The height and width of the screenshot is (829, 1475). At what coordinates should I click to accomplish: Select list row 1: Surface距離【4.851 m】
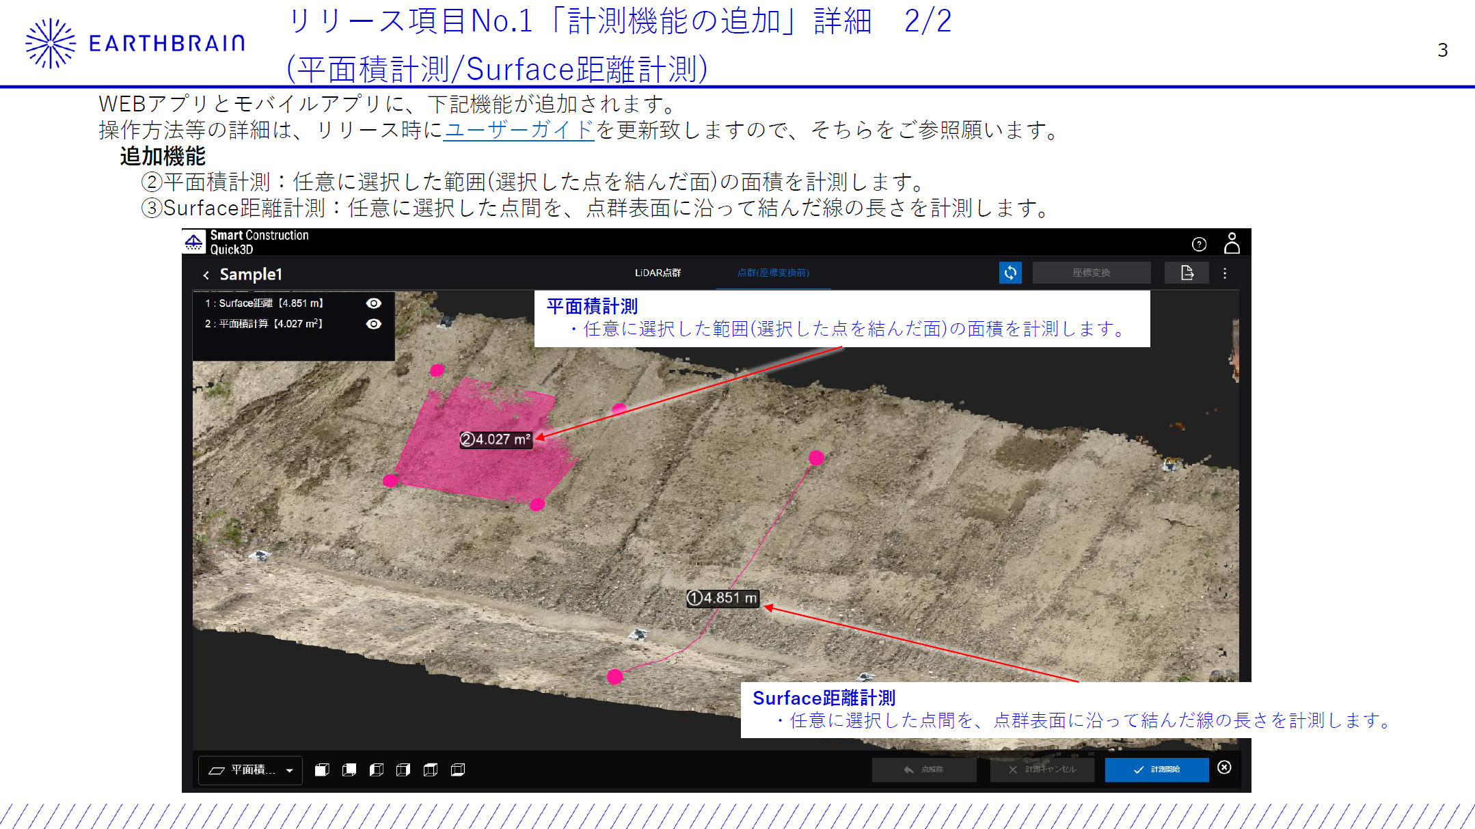tap(293, 303)
